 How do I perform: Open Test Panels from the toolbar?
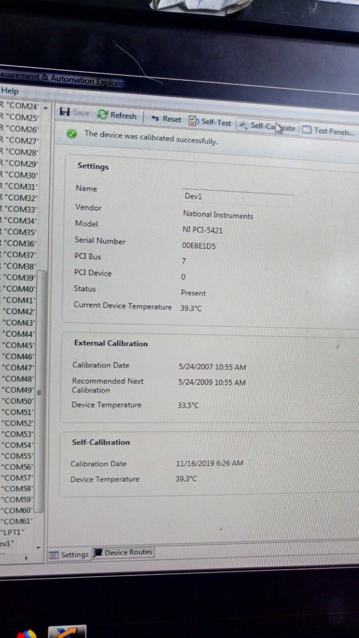tap(328, 130)
